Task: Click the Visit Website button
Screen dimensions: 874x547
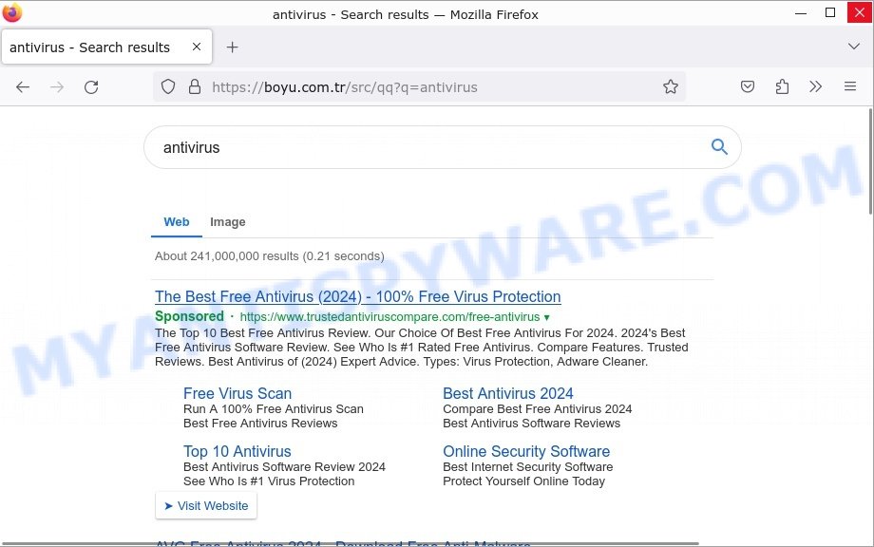Action: [206, 506]
